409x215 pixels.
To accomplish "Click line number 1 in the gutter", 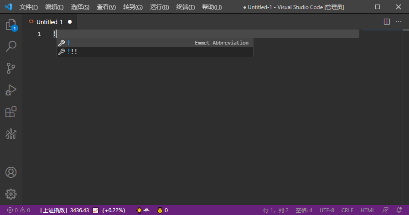I will click(x=39, y=34).
